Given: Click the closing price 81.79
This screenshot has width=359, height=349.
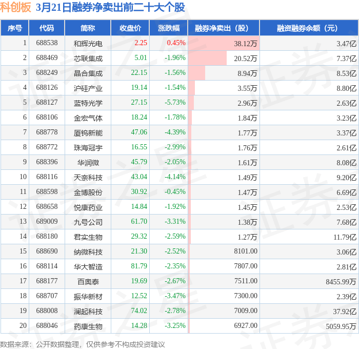Looking at the screenshot, I should pyautogui.click(x=139, y=266).
